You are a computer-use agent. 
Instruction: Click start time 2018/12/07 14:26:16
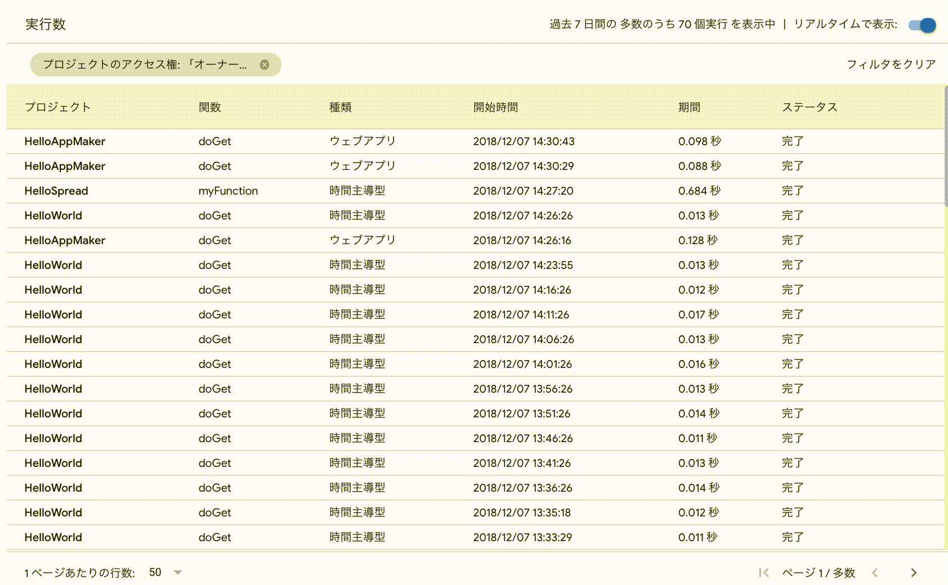click(x=522, y=240)
